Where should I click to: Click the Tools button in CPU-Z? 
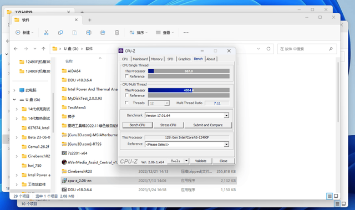[x=175, y=161]
